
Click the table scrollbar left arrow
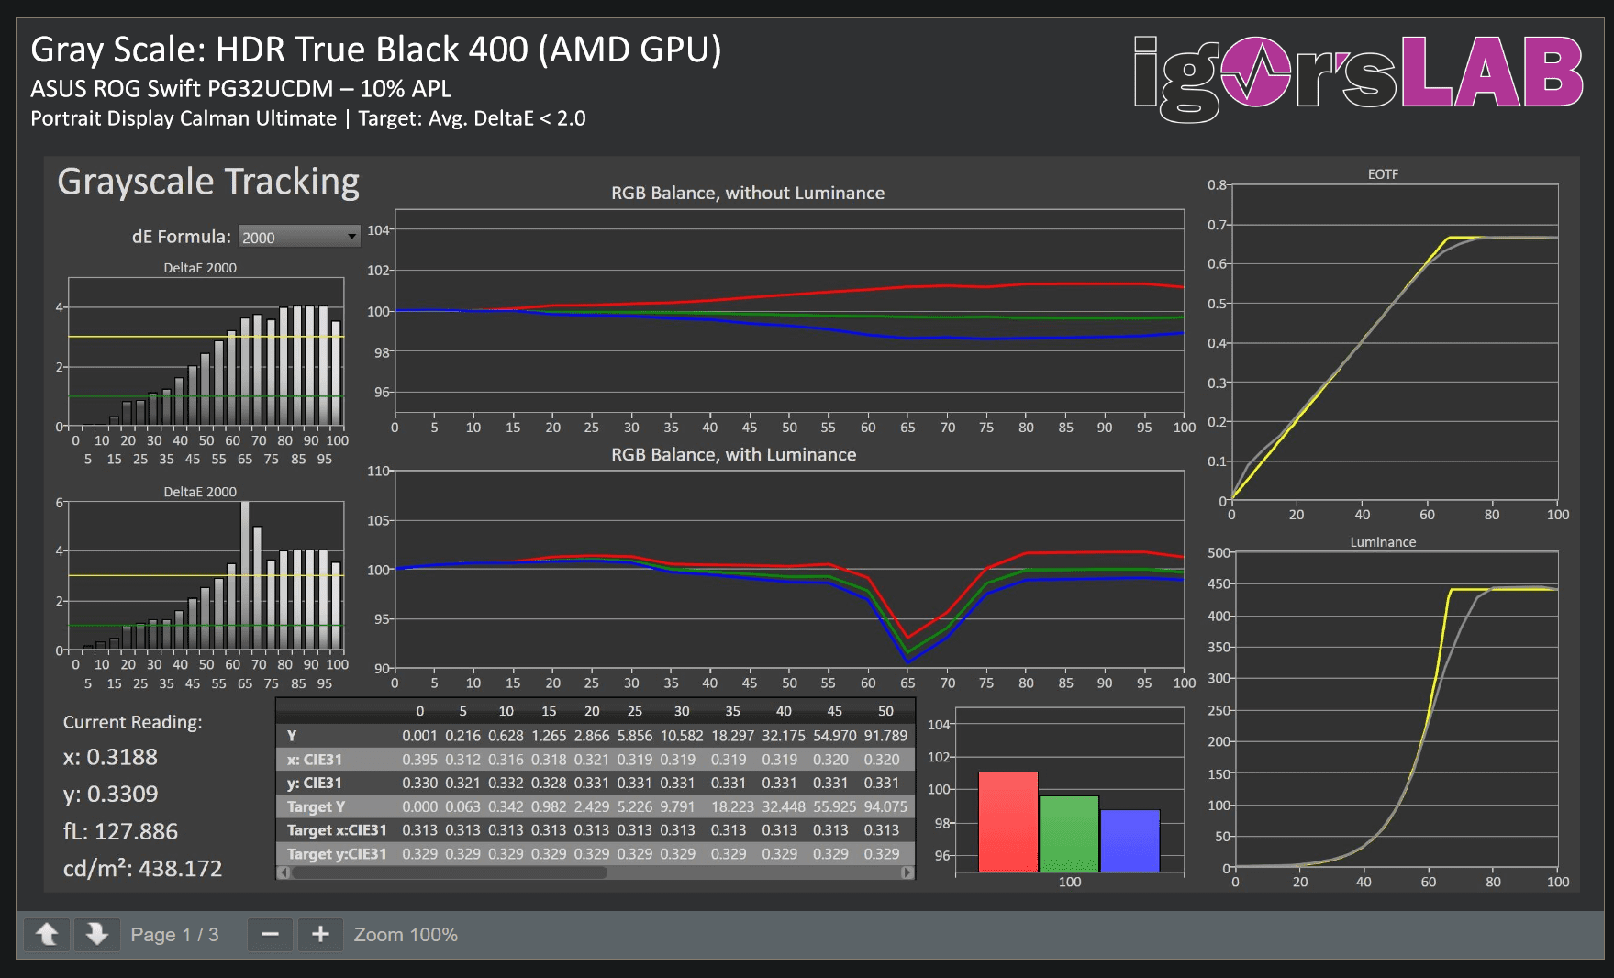pyautogui.click(x=284, y=872)
